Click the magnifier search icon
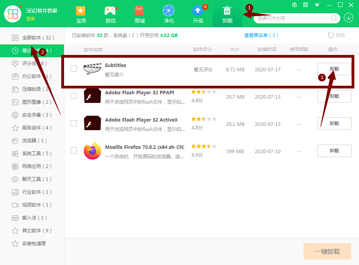Screen dimensions: 359x265 click(334, 18)
